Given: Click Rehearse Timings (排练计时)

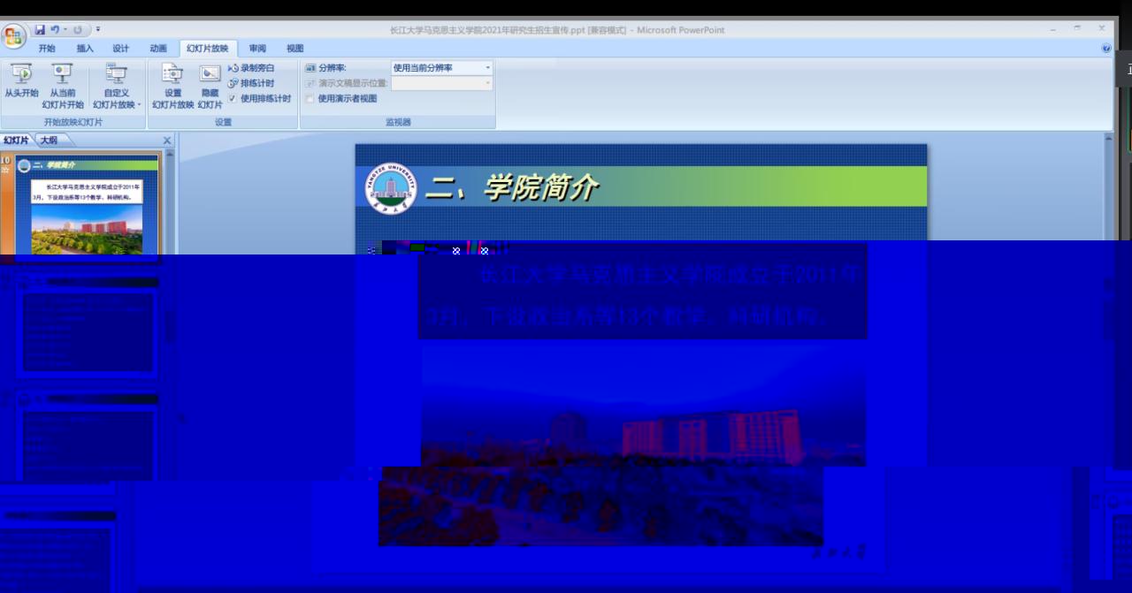Looking at the screenshot, I should 251,83.
